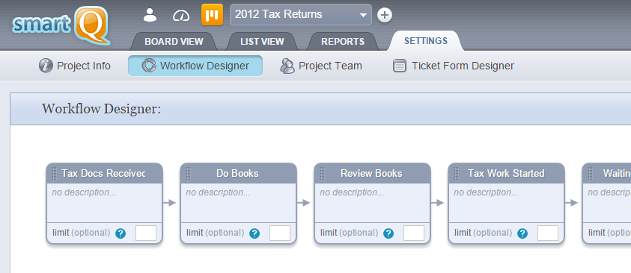Open the user profile icon
This screenshot has width=631, height=273.
point(150,15)
